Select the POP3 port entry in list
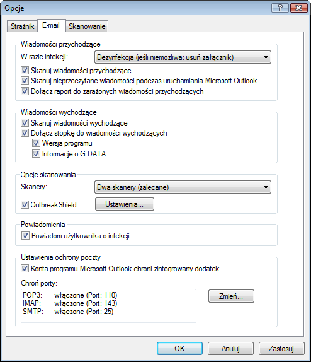The image size is (311, 362). tap(70, 295)
